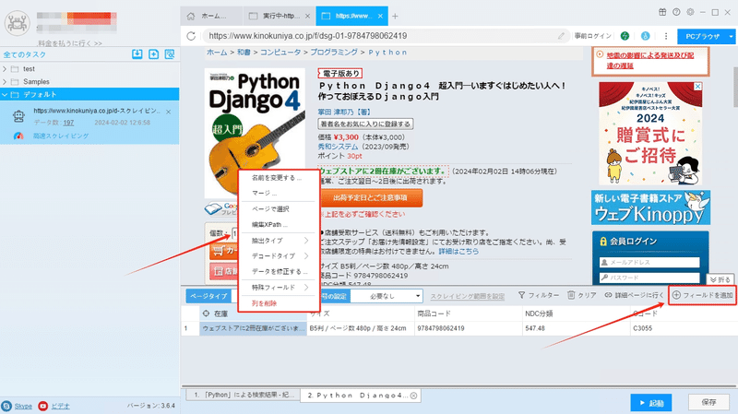Click the reload page icon
Screen dimensions: 738x414
(191, 36)
